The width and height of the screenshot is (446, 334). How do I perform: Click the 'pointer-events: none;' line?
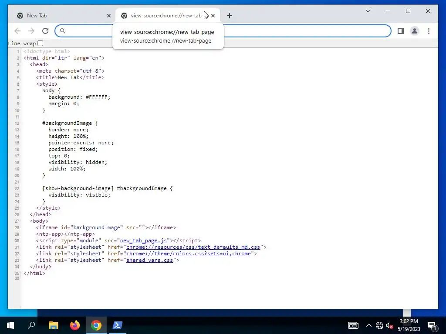81,143
